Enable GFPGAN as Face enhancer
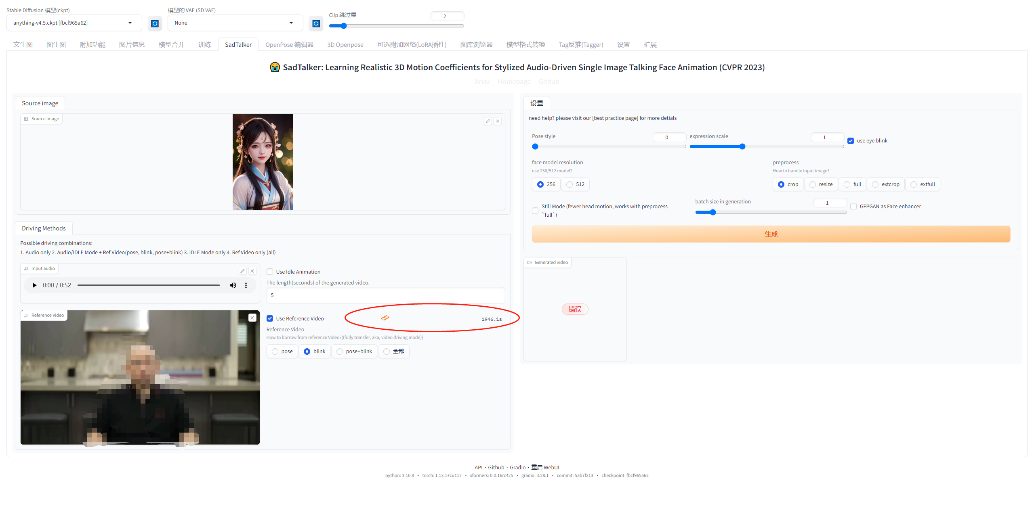 (x=853, y=206)
